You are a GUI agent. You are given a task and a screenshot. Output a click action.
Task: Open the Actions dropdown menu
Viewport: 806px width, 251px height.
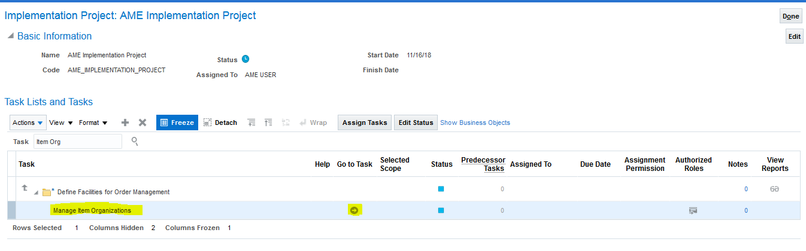pyautogui.click(x=28, y=123)
